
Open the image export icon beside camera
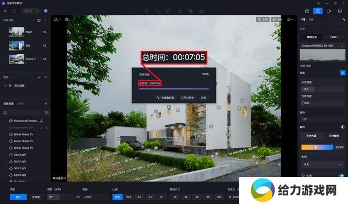point(307,11)
